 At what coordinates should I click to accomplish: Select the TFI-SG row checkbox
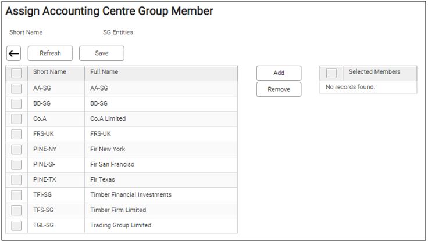16,195
